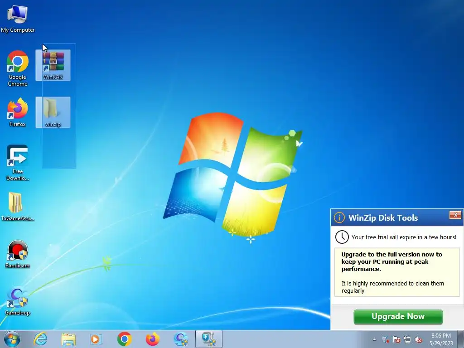
Task: Open the clock showing 8:06 PM
Action: [x=441, y=339]
